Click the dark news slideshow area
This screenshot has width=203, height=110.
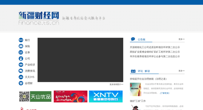tap(80, 60)
